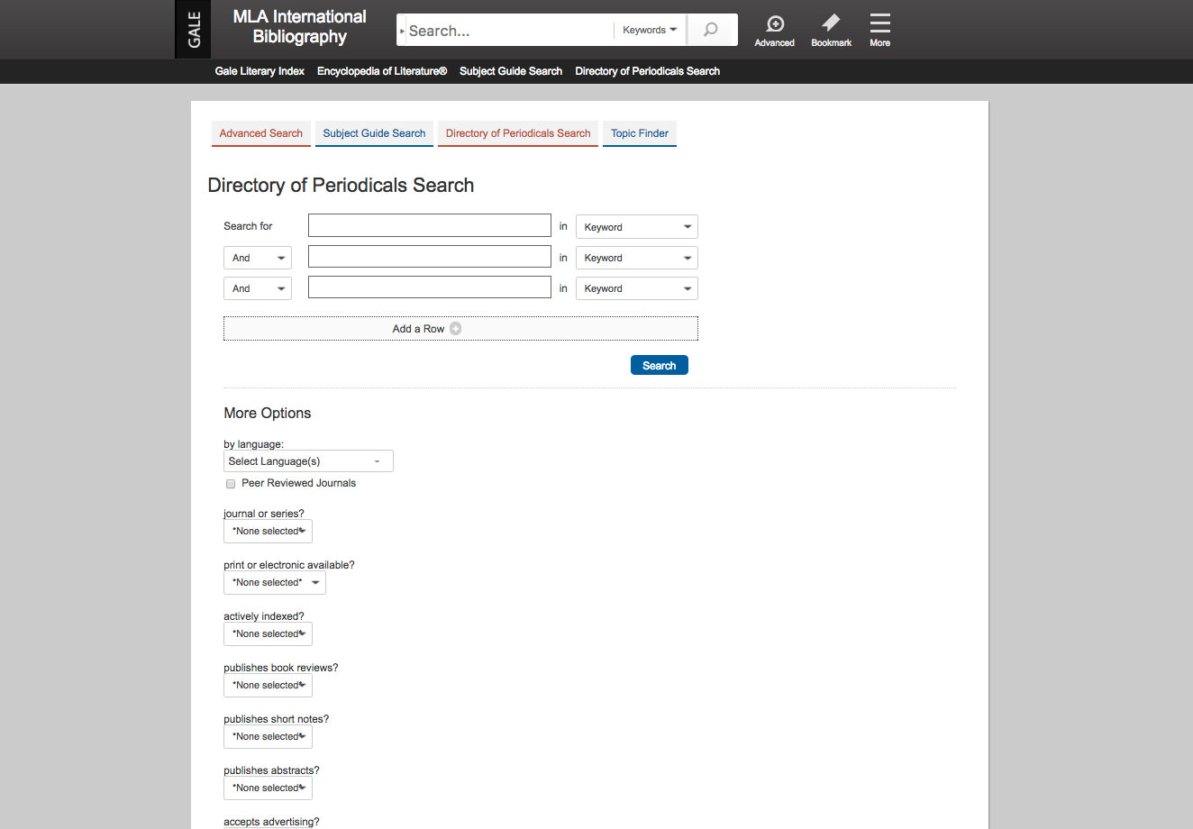The image size is (1193, 829).
Task: Click the blue Search button
Action: (660, 365)
